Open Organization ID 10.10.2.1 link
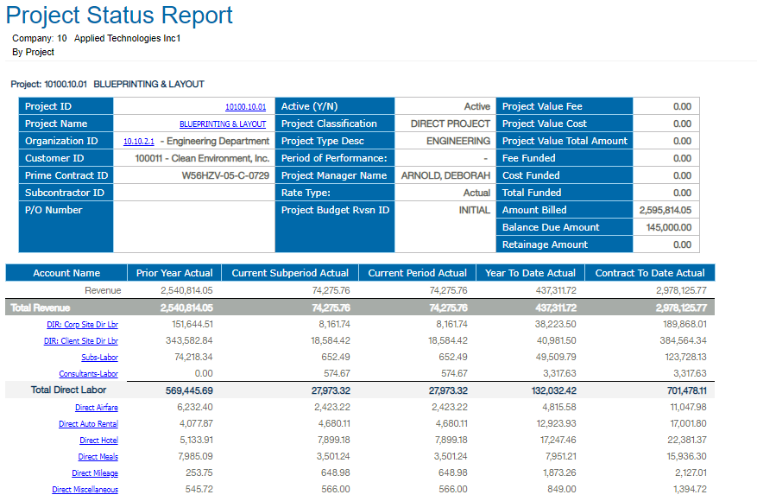This screenshot has height=501, width=757. pos(139,142)
